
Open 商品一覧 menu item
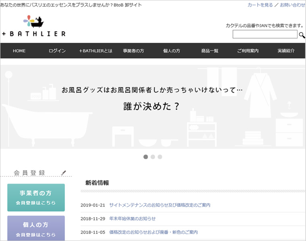[210, 51]
